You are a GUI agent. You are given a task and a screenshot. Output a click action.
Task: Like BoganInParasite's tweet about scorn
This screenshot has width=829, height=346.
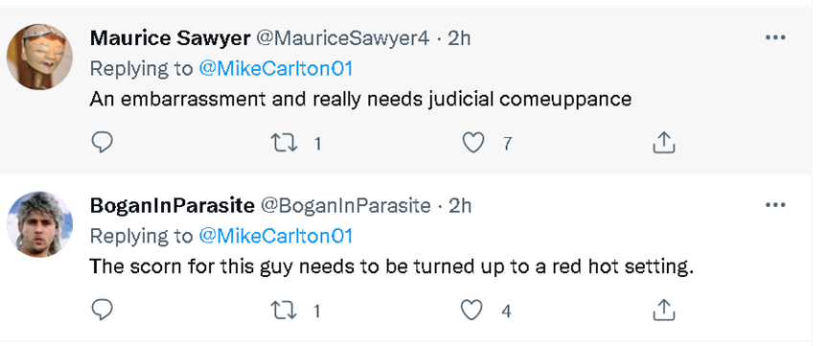click(472, 311)
